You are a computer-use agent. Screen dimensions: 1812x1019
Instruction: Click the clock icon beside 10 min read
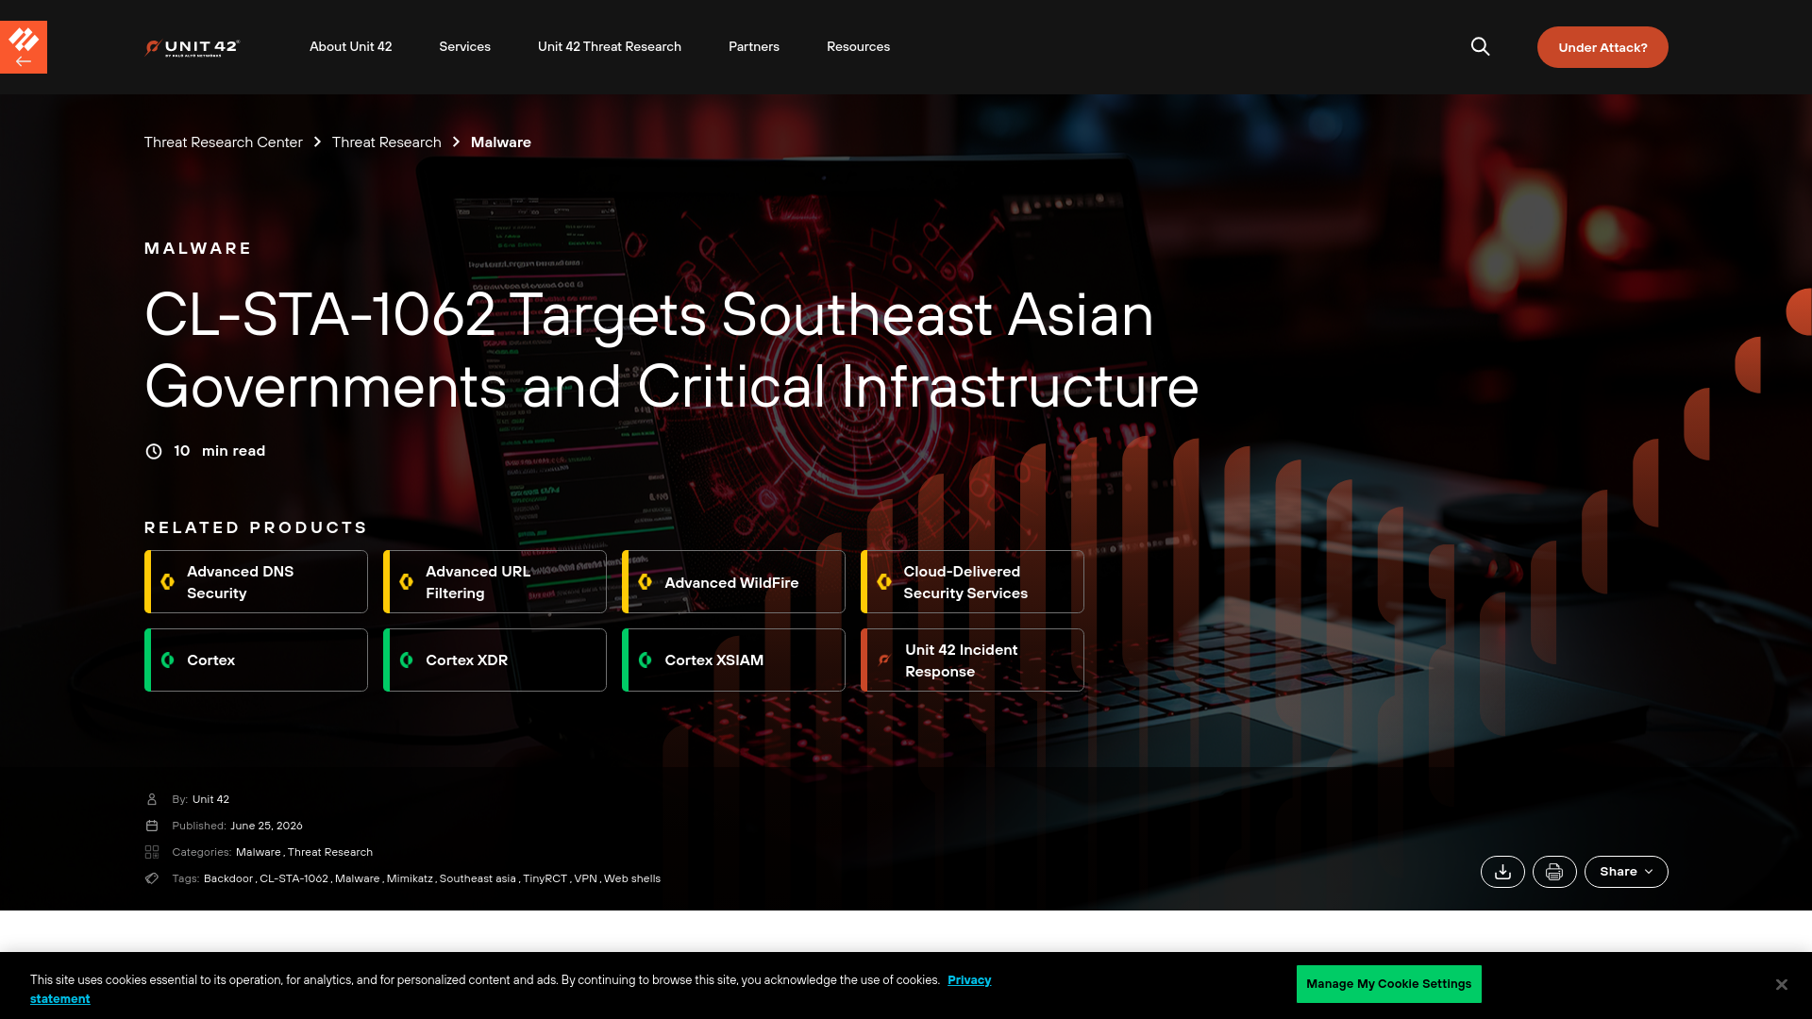pos(153,451)
